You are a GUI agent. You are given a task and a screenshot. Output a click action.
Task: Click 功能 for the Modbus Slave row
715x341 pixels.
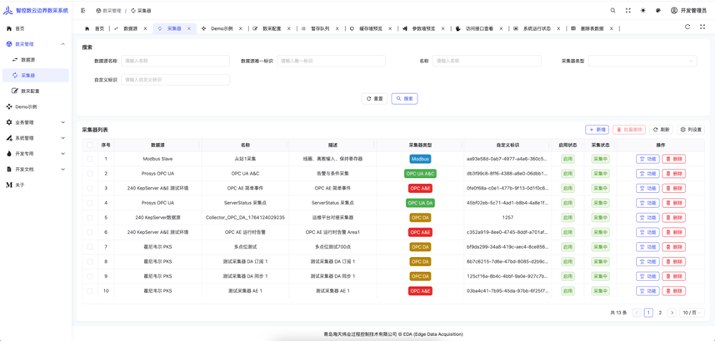(x=647, y=159)
